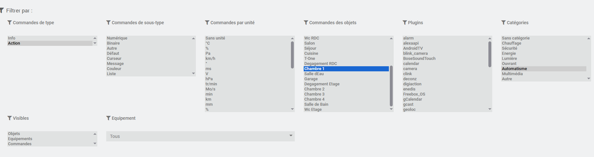Click the Commandes de type filter icon
The image size is (594, 157).
10,23
